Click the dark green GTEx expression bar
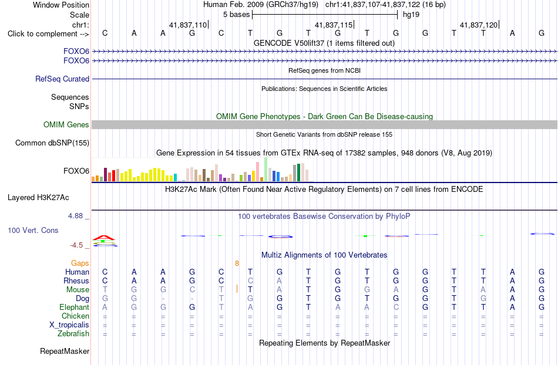Screen dimensions: 558x365 coord(298,173)
